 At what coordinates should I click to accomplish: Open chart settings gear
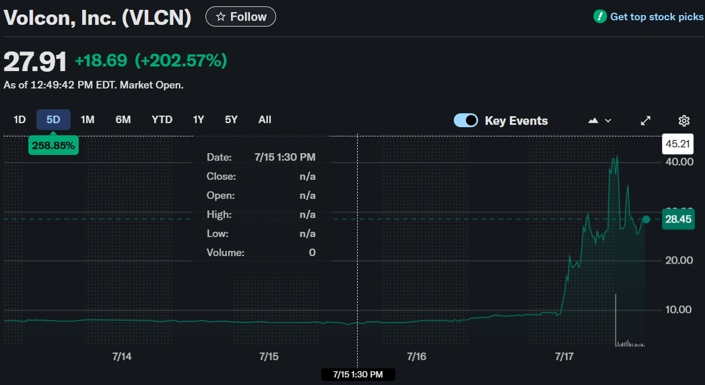pos(684,120)
